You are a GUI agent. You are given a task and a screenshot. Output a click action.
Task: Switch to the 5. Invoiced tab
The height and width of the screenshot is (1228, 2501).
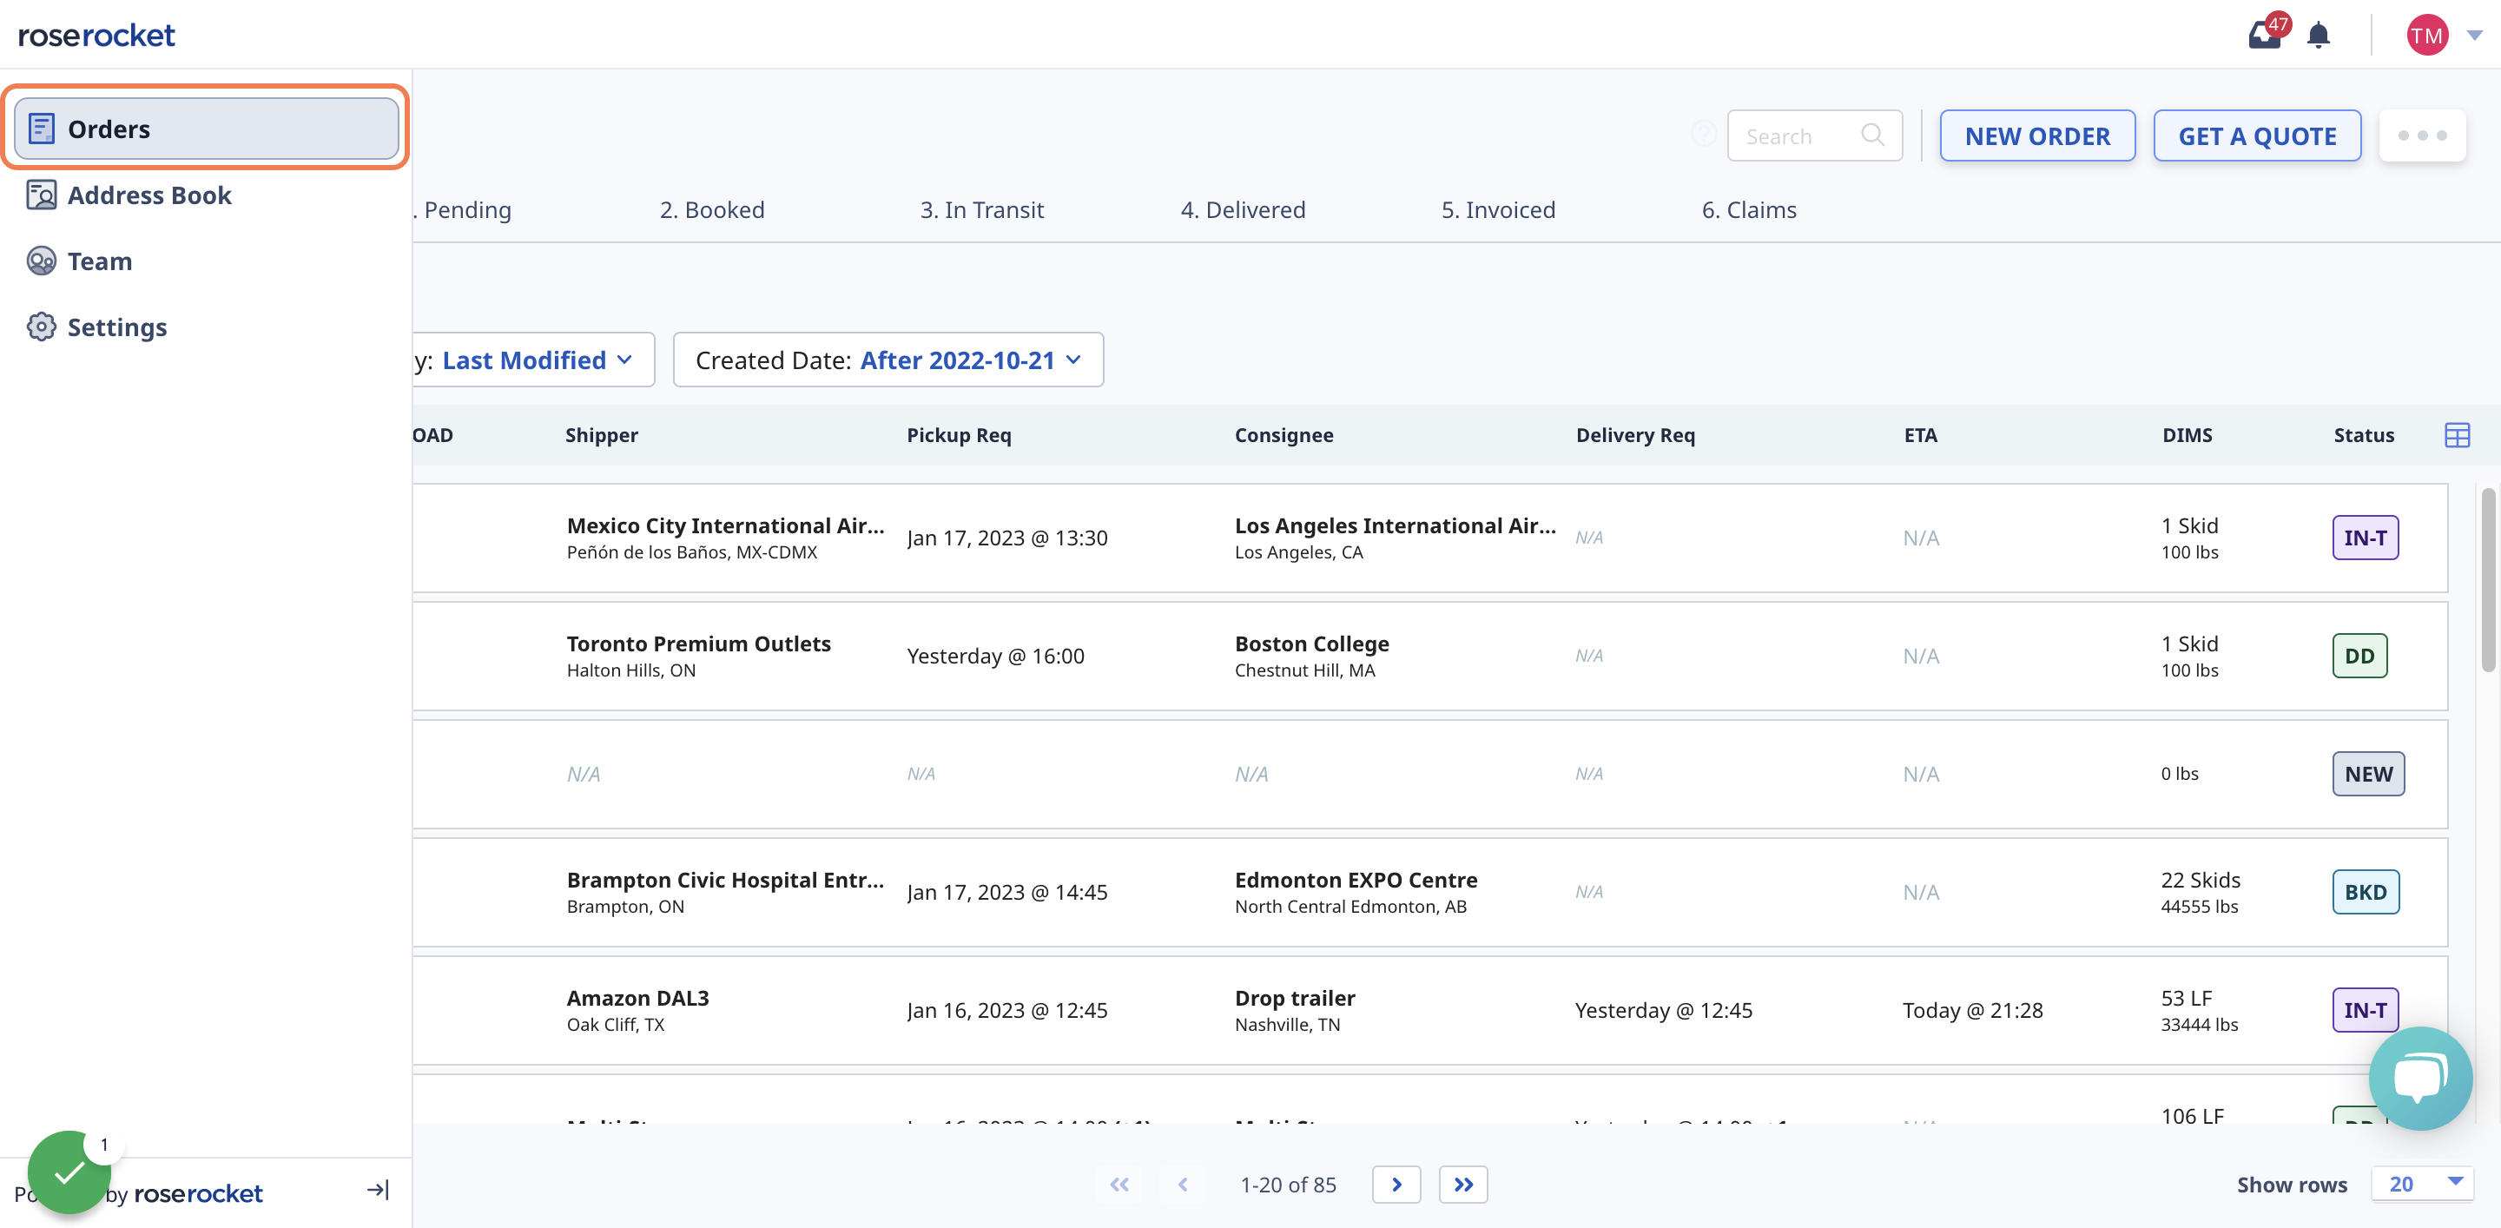pos(1498,209)
